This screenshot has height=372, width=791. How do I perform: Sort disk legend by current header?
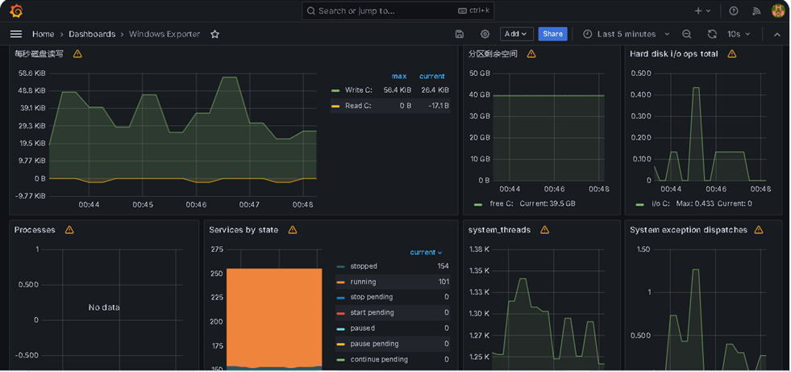(x=432, y=76)
